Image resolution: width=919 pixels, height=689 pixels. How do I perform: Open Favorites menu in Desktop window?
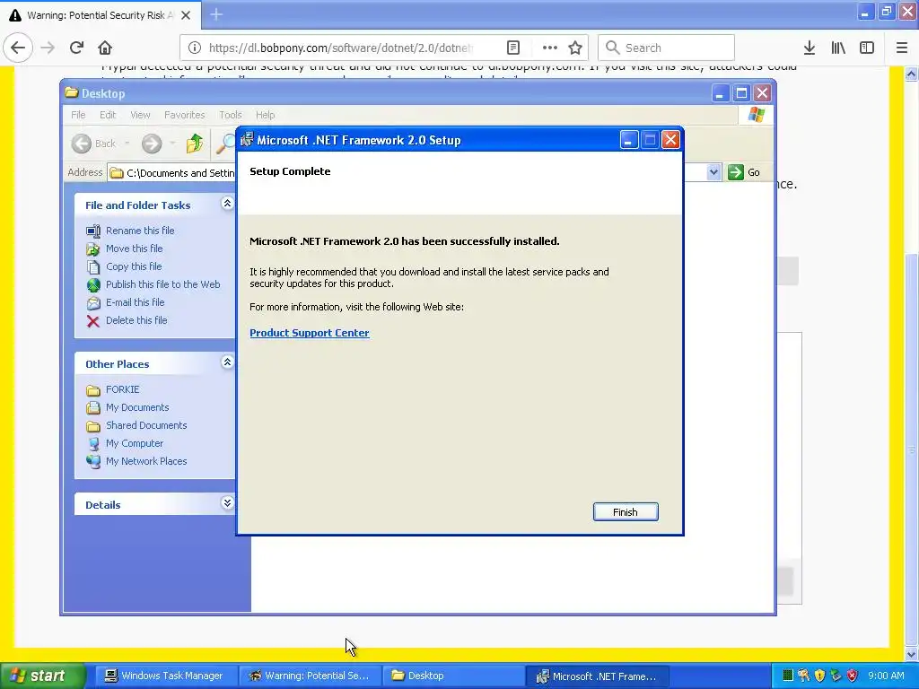(x=185, y=115)
